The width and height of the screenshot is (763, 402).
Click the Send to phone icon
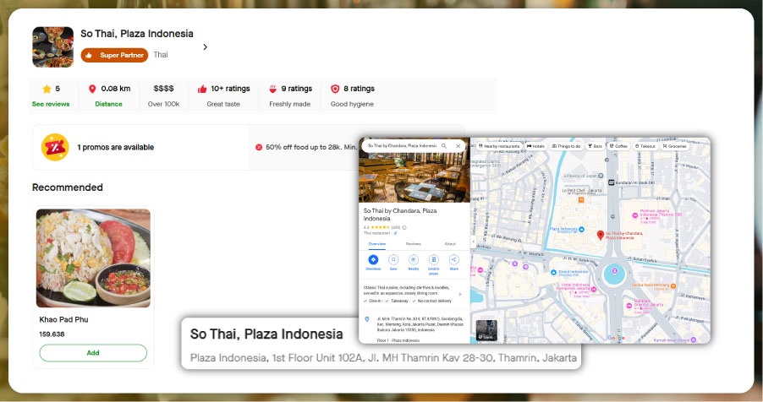(x=434, y=260)
